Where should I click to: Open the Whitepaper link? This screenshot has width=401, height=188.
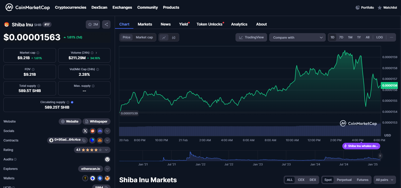pos(97,121)
